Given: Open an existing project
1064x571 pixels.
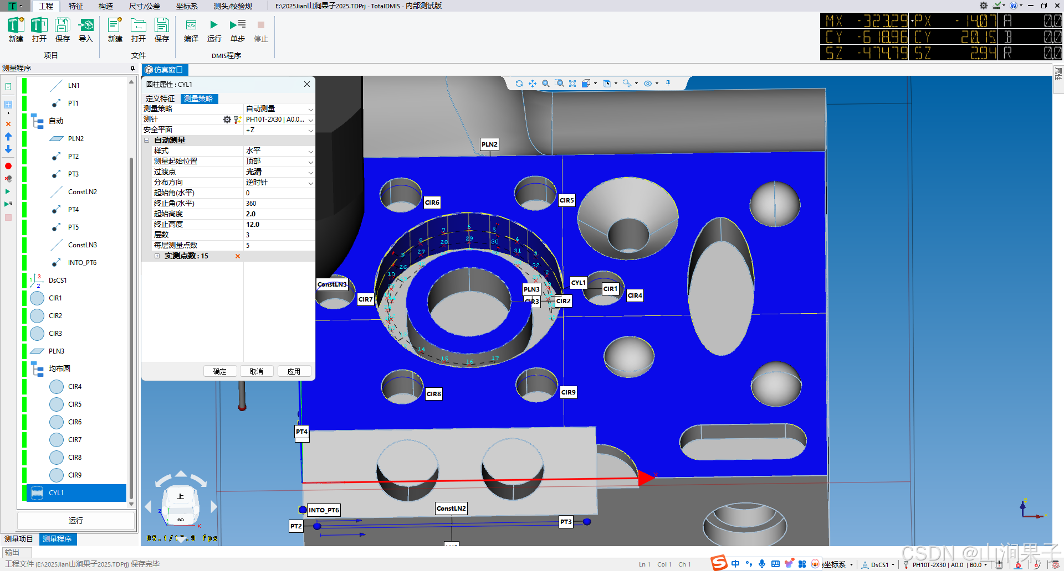Looking at the screenshot, I should click(39, 30).
